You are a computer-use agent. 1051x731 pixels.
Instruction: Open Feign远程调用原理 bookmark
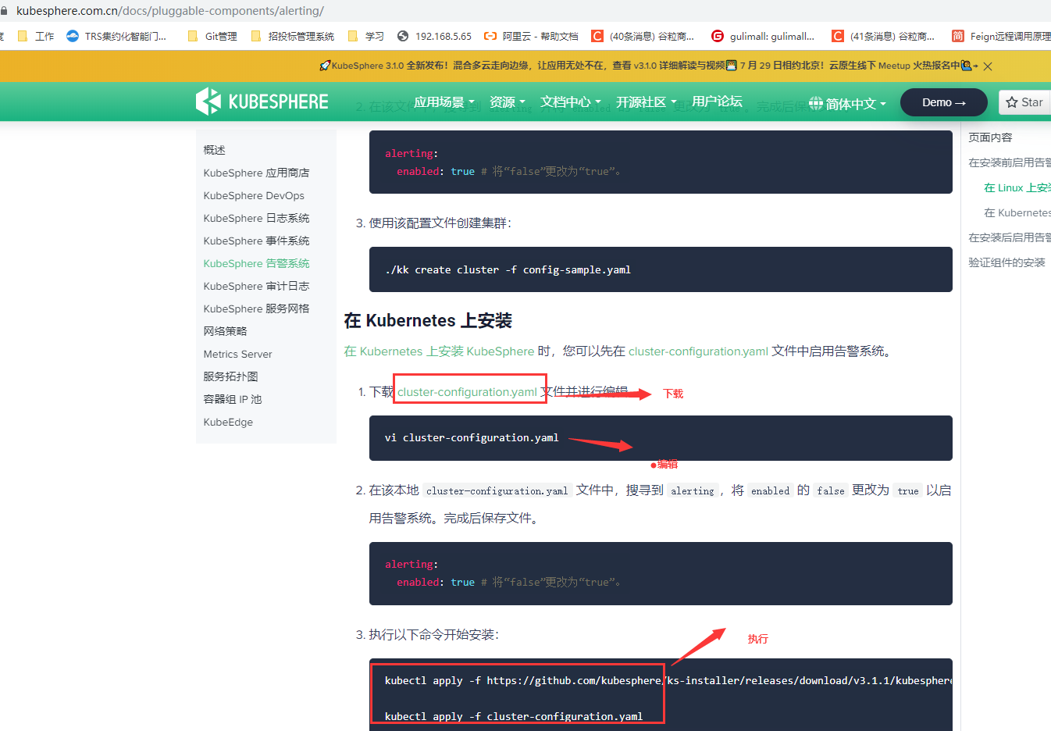point(1001,36)
